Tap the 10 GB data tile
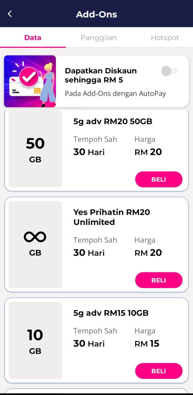 35,340
